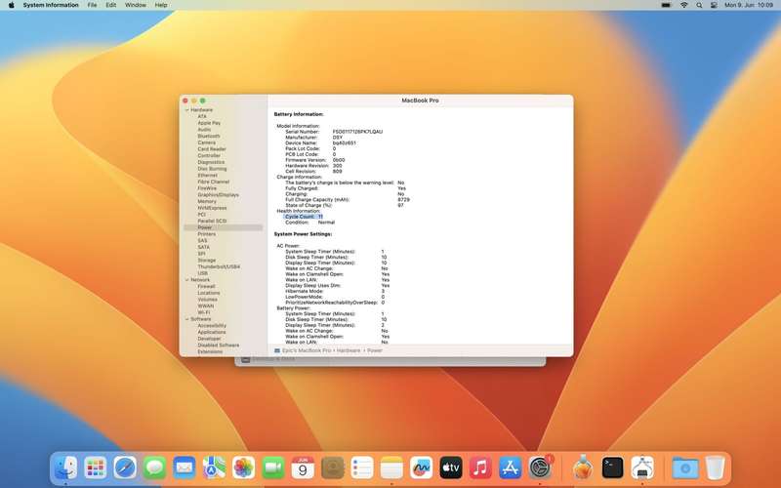The height and width of the screenshot is (488, 781).
Task: Select the highlighted Power sidebar row
Action: (x=224, y=227)
